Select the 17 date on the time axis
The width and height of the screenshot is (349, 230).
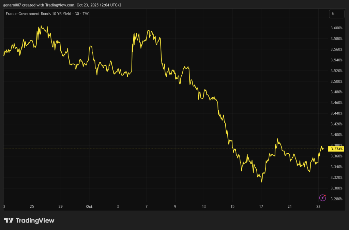pyautogui.click(x=261, y=206)
